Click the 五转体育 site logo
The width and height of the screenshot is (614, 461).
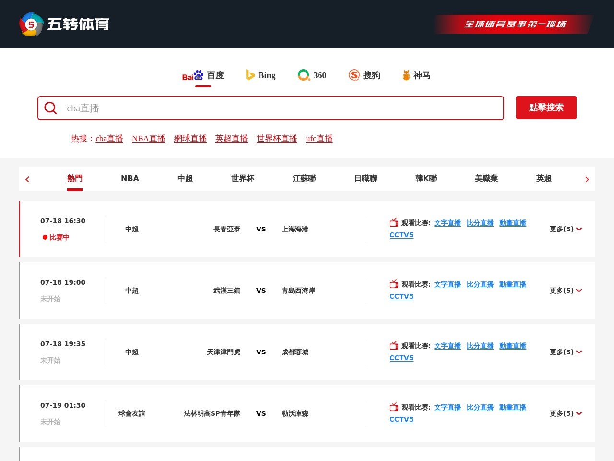pyautogui.click(x=64, y=24)
